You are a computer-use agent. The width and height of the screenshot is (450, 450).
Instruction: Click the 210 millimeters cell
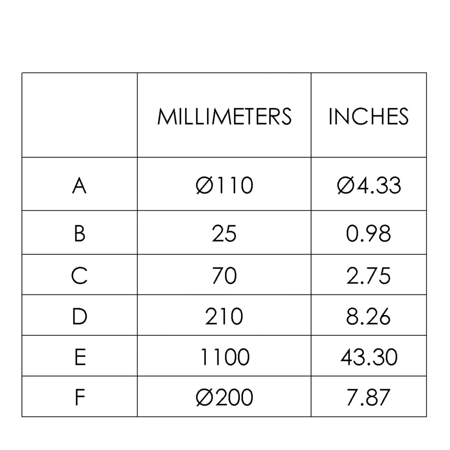[224, 316]
